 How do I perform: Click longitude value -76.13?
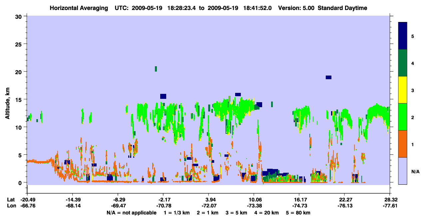tap(344, 206)
